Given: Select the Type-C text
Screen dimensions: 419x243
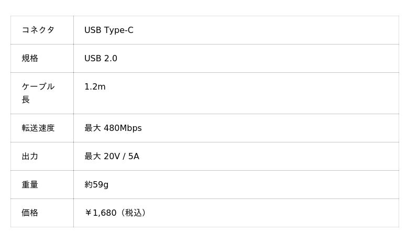Looking at the screenshot, I should point(118,30).
